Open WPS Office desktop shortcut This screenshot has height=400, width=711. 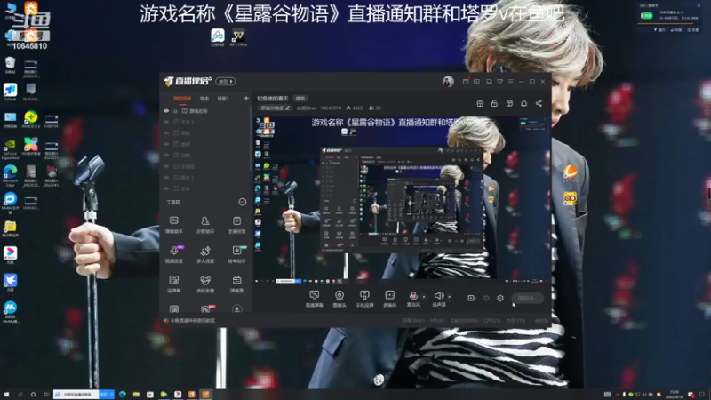[x=238, y=37]
